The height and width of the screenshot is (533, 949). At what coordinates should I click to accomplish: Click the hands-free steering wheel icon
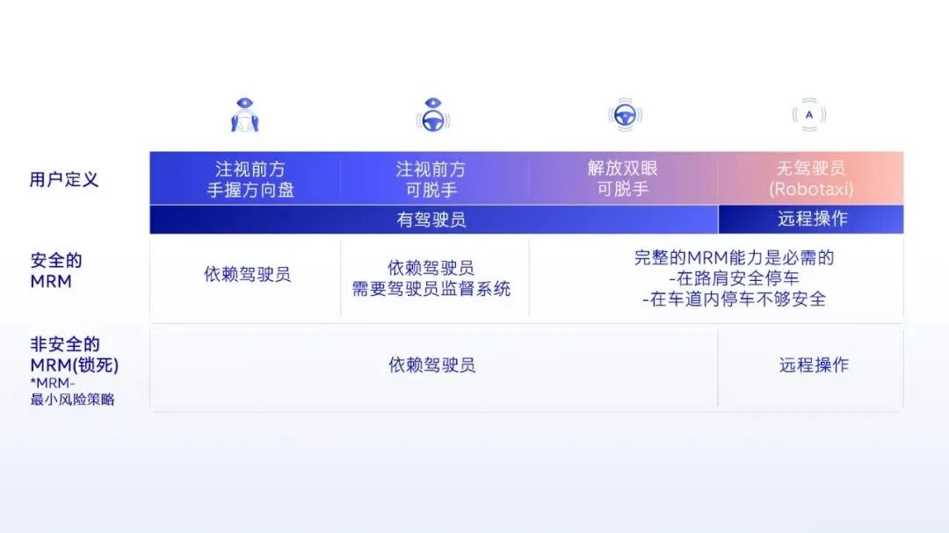(x=626, y=115)
